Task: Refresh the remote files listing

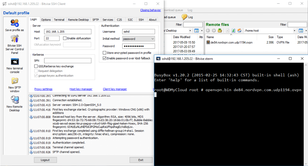Action: 234,31
